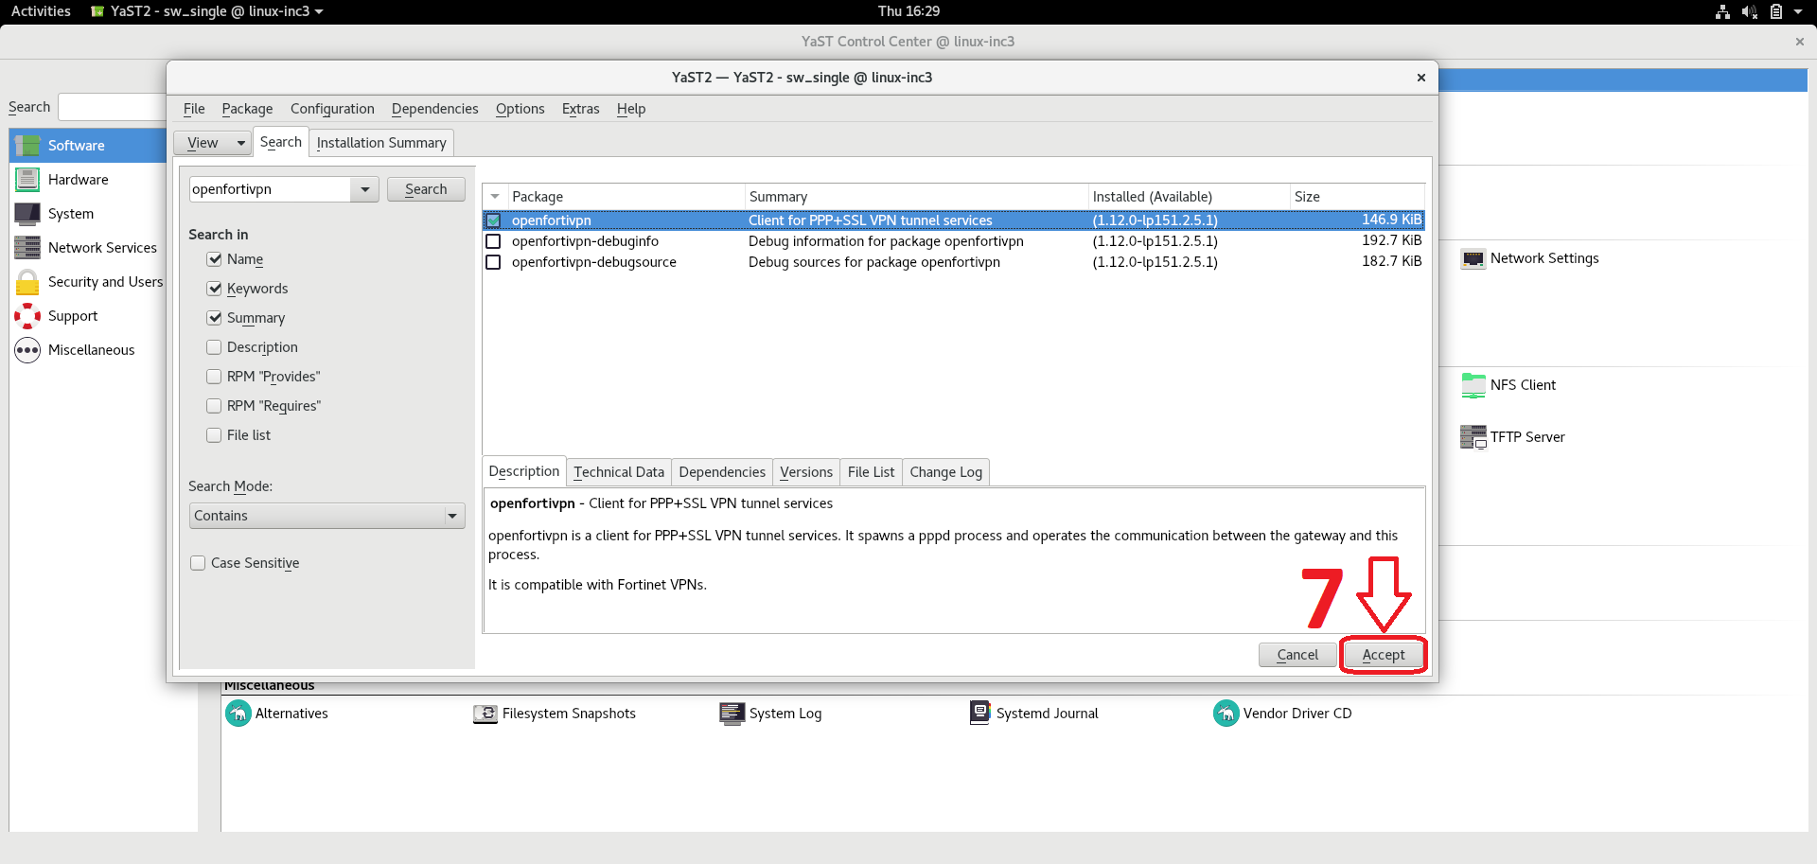
Task: Switch to the Installation Summary tab
Action: tap(381, 143)
